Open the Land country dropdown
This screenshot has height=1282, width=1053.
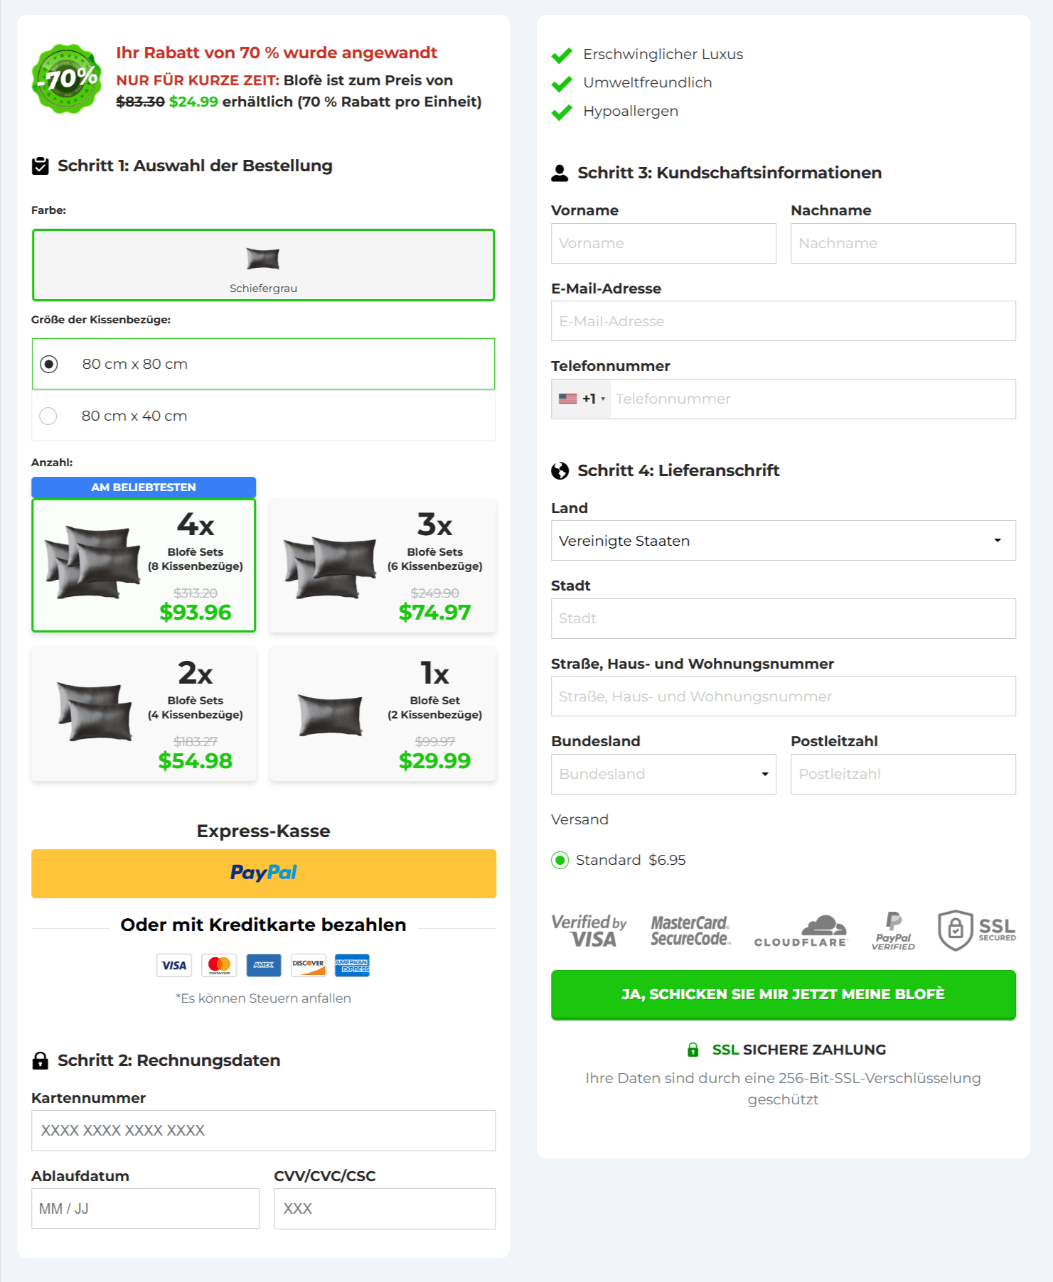pyautogui.click(x=783, y=541)
